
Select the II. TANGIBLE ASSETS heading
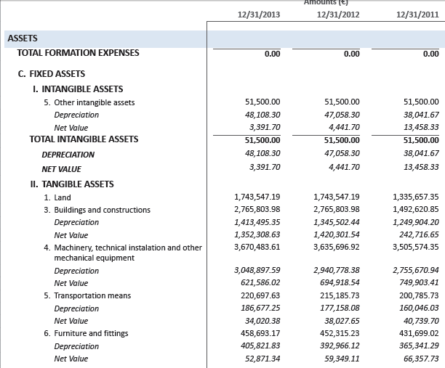click(72, 184)
